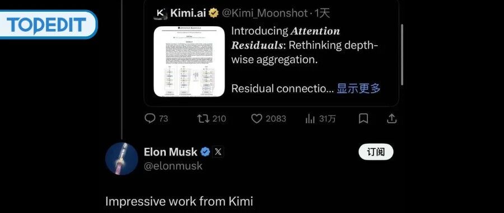Open view analytics bar chart icon
The width and height of the screenshot is (504, 213).
310,119
